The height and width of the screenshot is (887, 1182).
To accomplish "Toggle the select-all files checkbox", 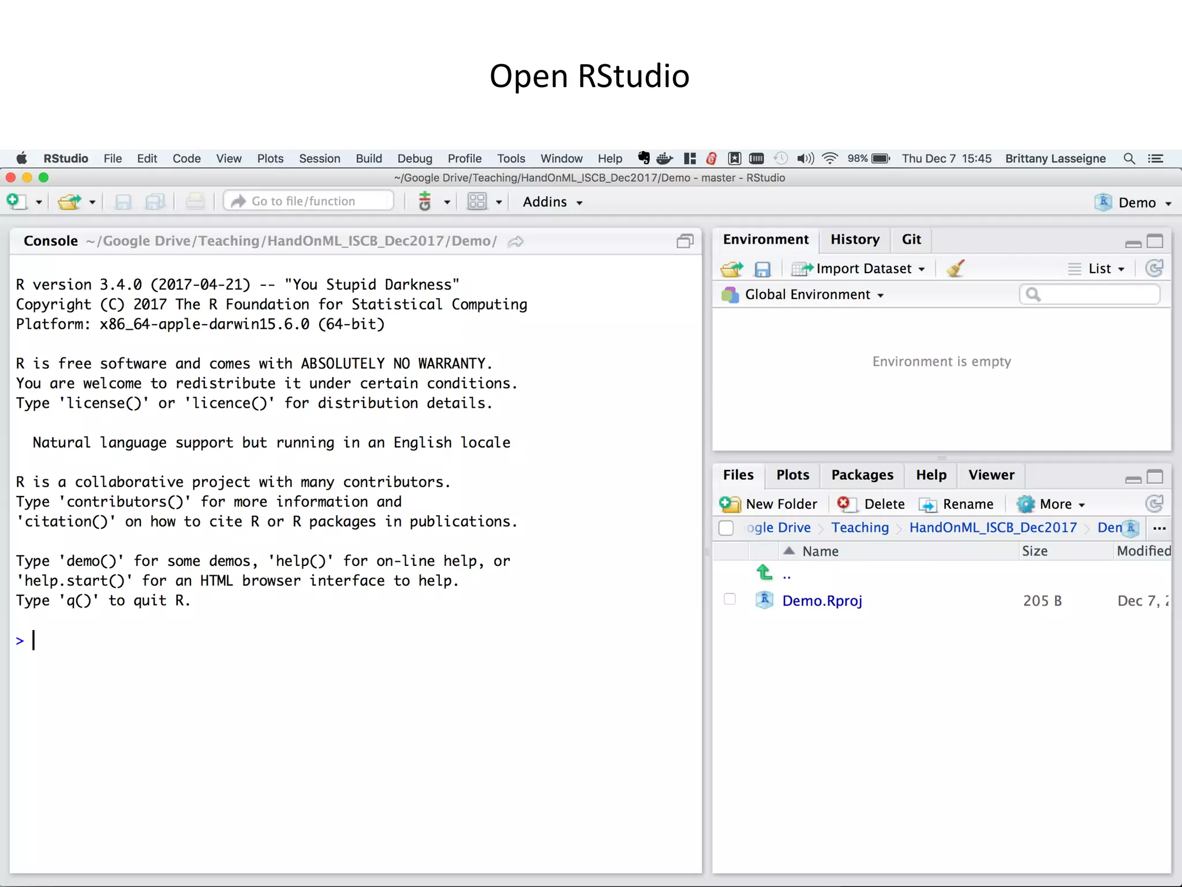I will tap(726, 528).
